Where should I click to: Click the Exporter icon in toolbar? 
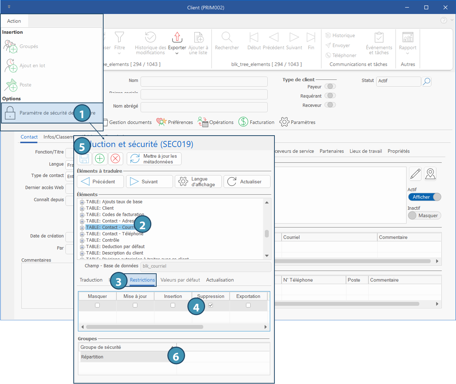[177, 37]
